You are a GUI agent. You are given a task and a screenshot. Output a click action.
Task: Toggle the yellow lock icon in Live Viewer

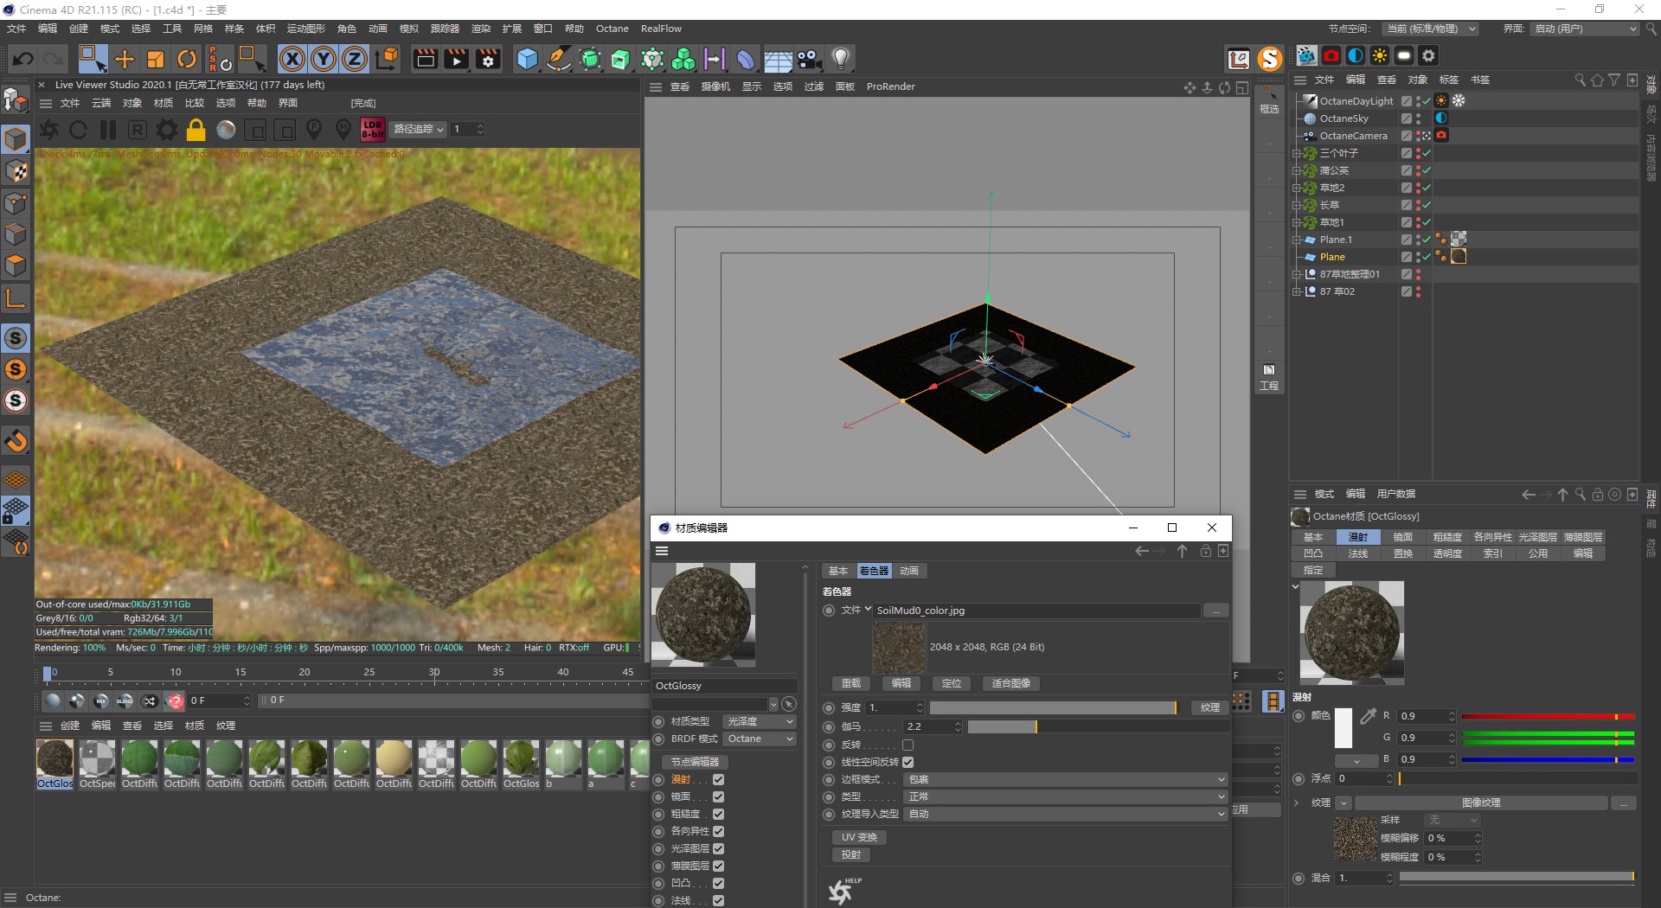tap(196, 130)
